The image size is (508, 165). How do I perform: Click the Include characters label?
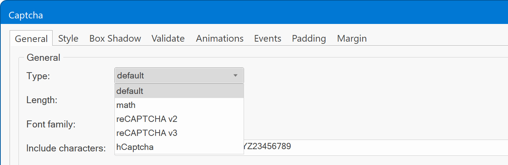tap(66, 148)
